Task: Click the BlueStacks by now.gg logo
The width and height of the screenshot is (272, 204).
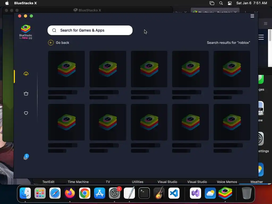Action: tap(26, 32)
